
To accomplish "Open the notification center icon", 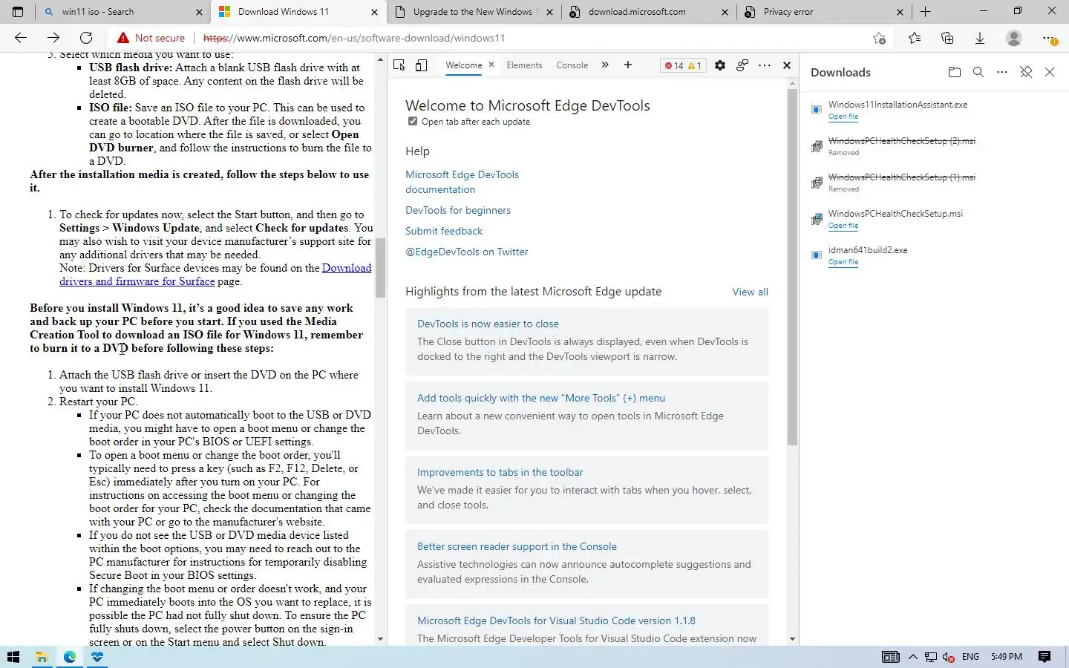I will 1045,657.
